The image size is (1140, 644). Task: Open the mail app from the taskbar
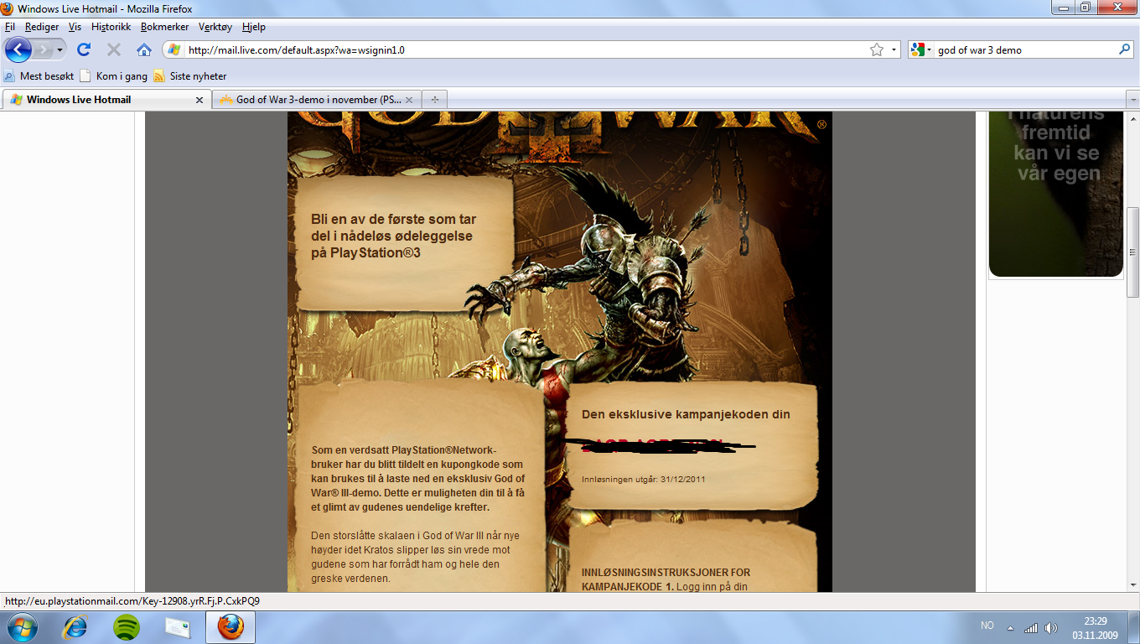(x=177, y=627)
